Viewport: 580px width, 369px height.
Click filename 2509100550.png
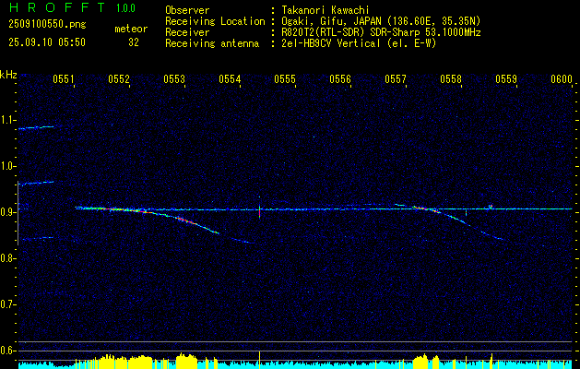click(x=47, y=25)
